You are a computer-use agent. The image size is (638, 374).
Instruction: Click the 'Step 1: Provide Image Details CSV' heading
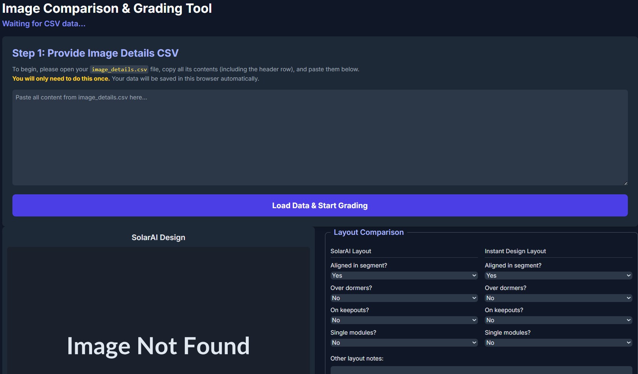[x=95, y=53]
